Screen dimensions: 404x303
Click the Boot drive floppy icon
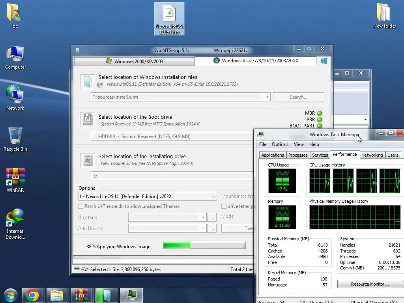click(87, 119)
